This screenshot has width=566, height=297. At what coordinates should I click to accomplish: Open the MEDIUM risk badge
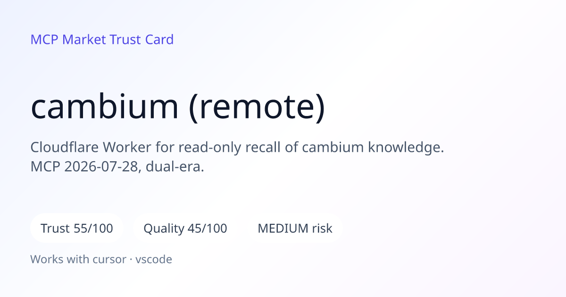295,229
